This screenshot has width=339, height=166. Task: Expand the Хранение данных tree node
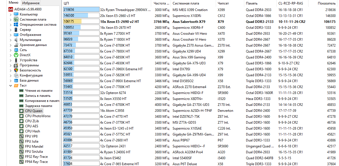point(11,45)
